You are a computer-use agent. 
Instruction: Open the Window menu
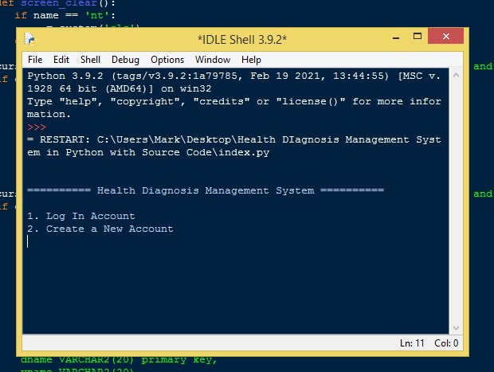click(x=213, y=60)
